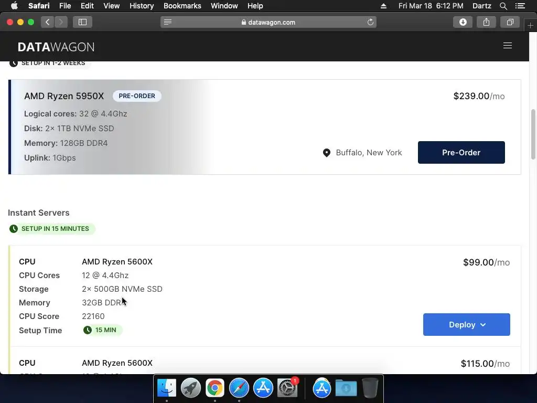537x403 pixels.
Task: Click the Disk: 2× 1TB NVMe SSD line
Action: coord(69,129)
